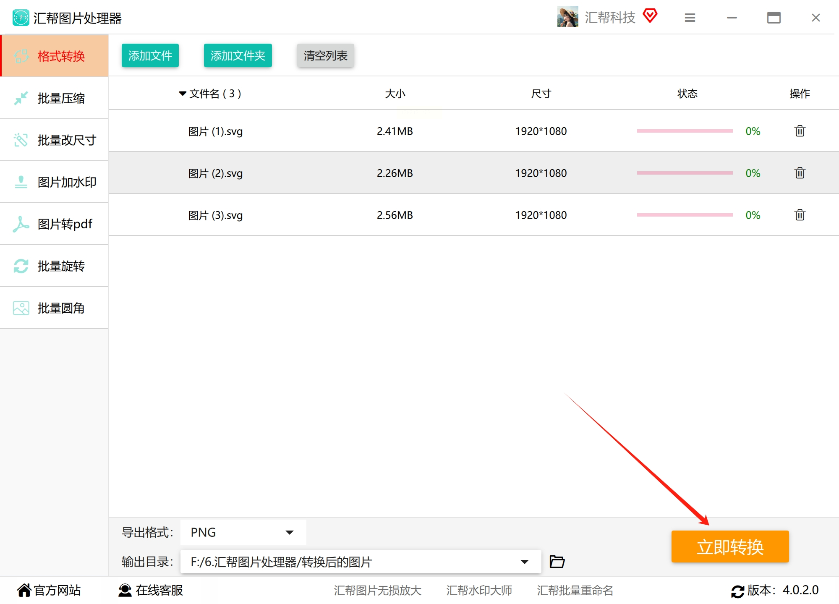Screen dimensions: 839x604
Task: Collapse the 文件名 column sort arrow
Action: (x=182, y=93)
